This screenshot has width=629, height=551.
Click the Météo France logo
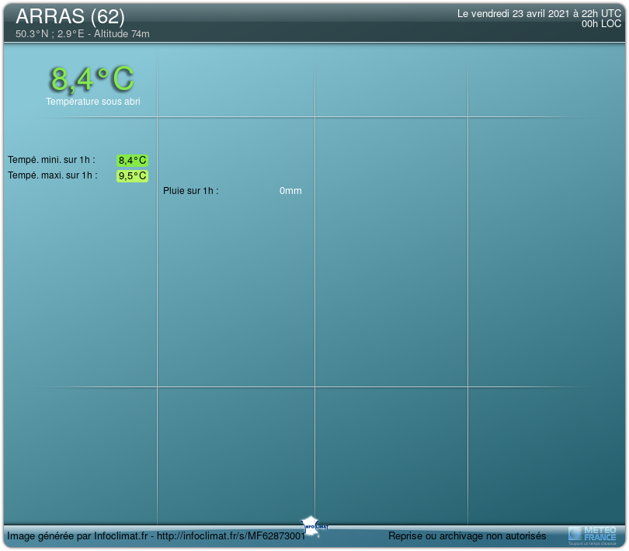593,534
